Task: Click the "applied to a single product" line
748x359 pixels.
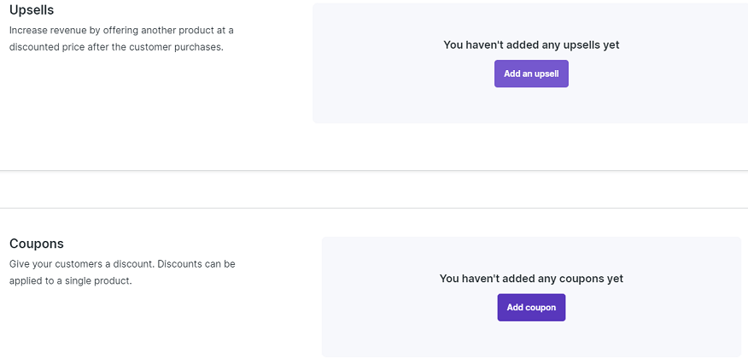Action: [x=71, y=280]
